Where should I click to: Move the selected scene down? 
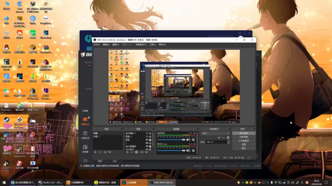(x=110, y=152)
